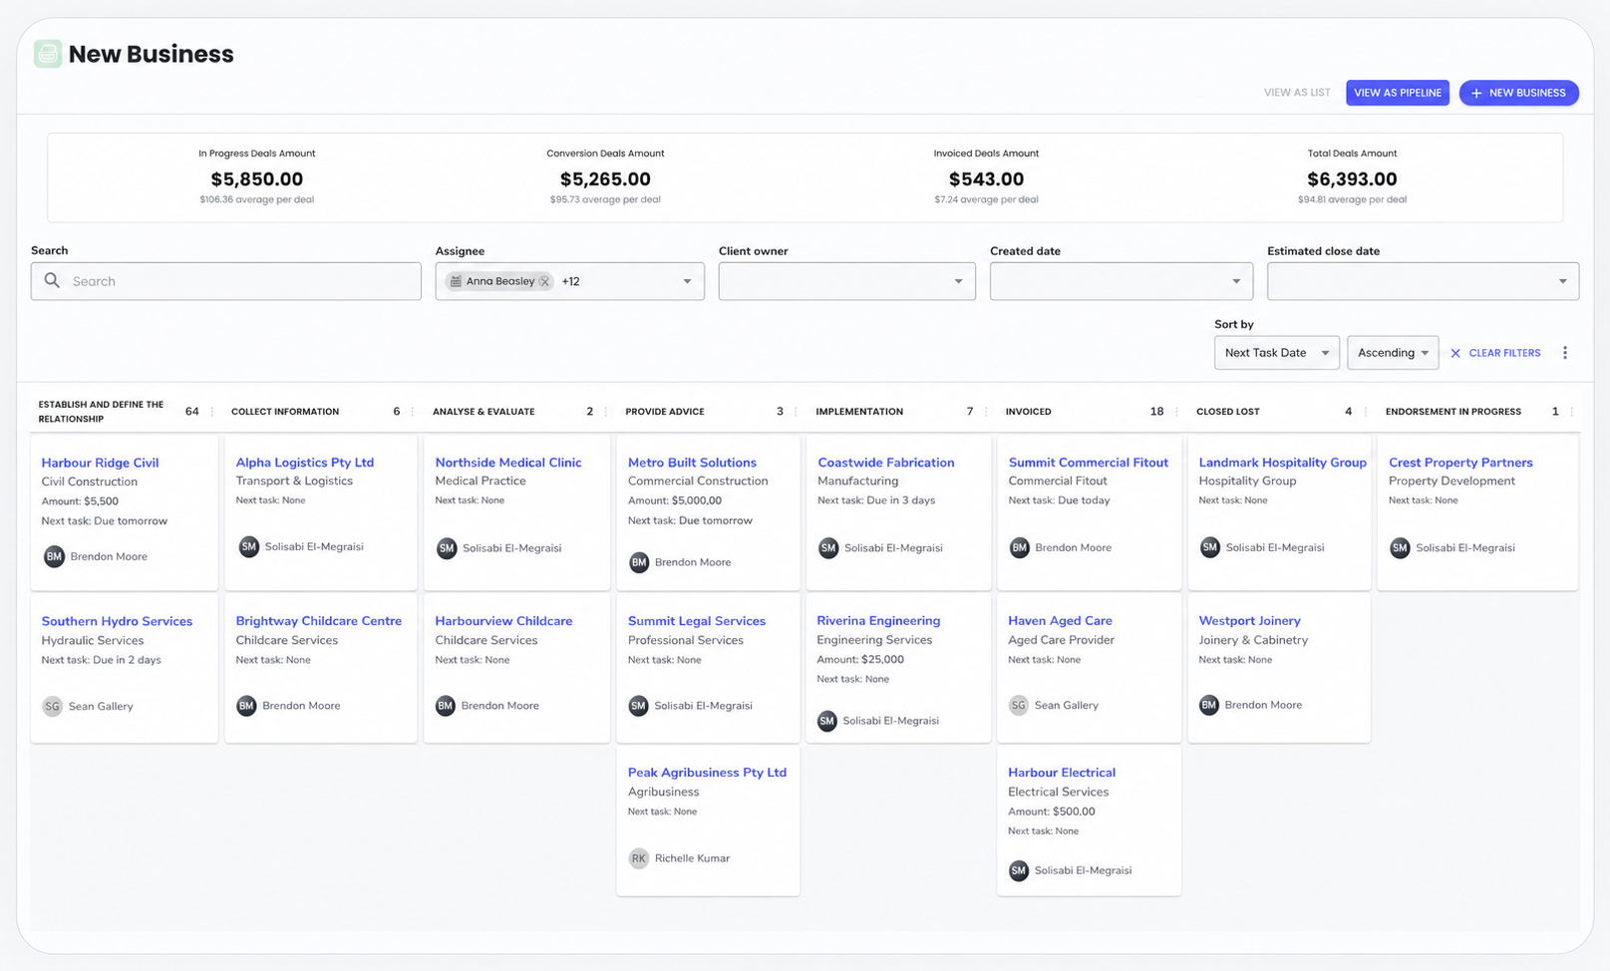Open the Landmark Hospitality Group deal
The image size is (1610, 971).
(x=1282, y=463)
